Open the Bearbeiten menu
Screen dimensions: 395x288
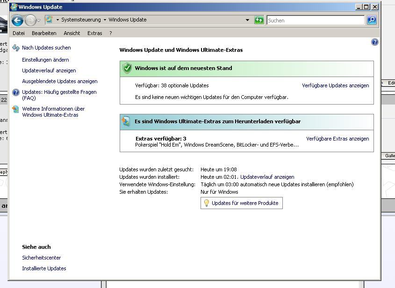pos(44,33)
